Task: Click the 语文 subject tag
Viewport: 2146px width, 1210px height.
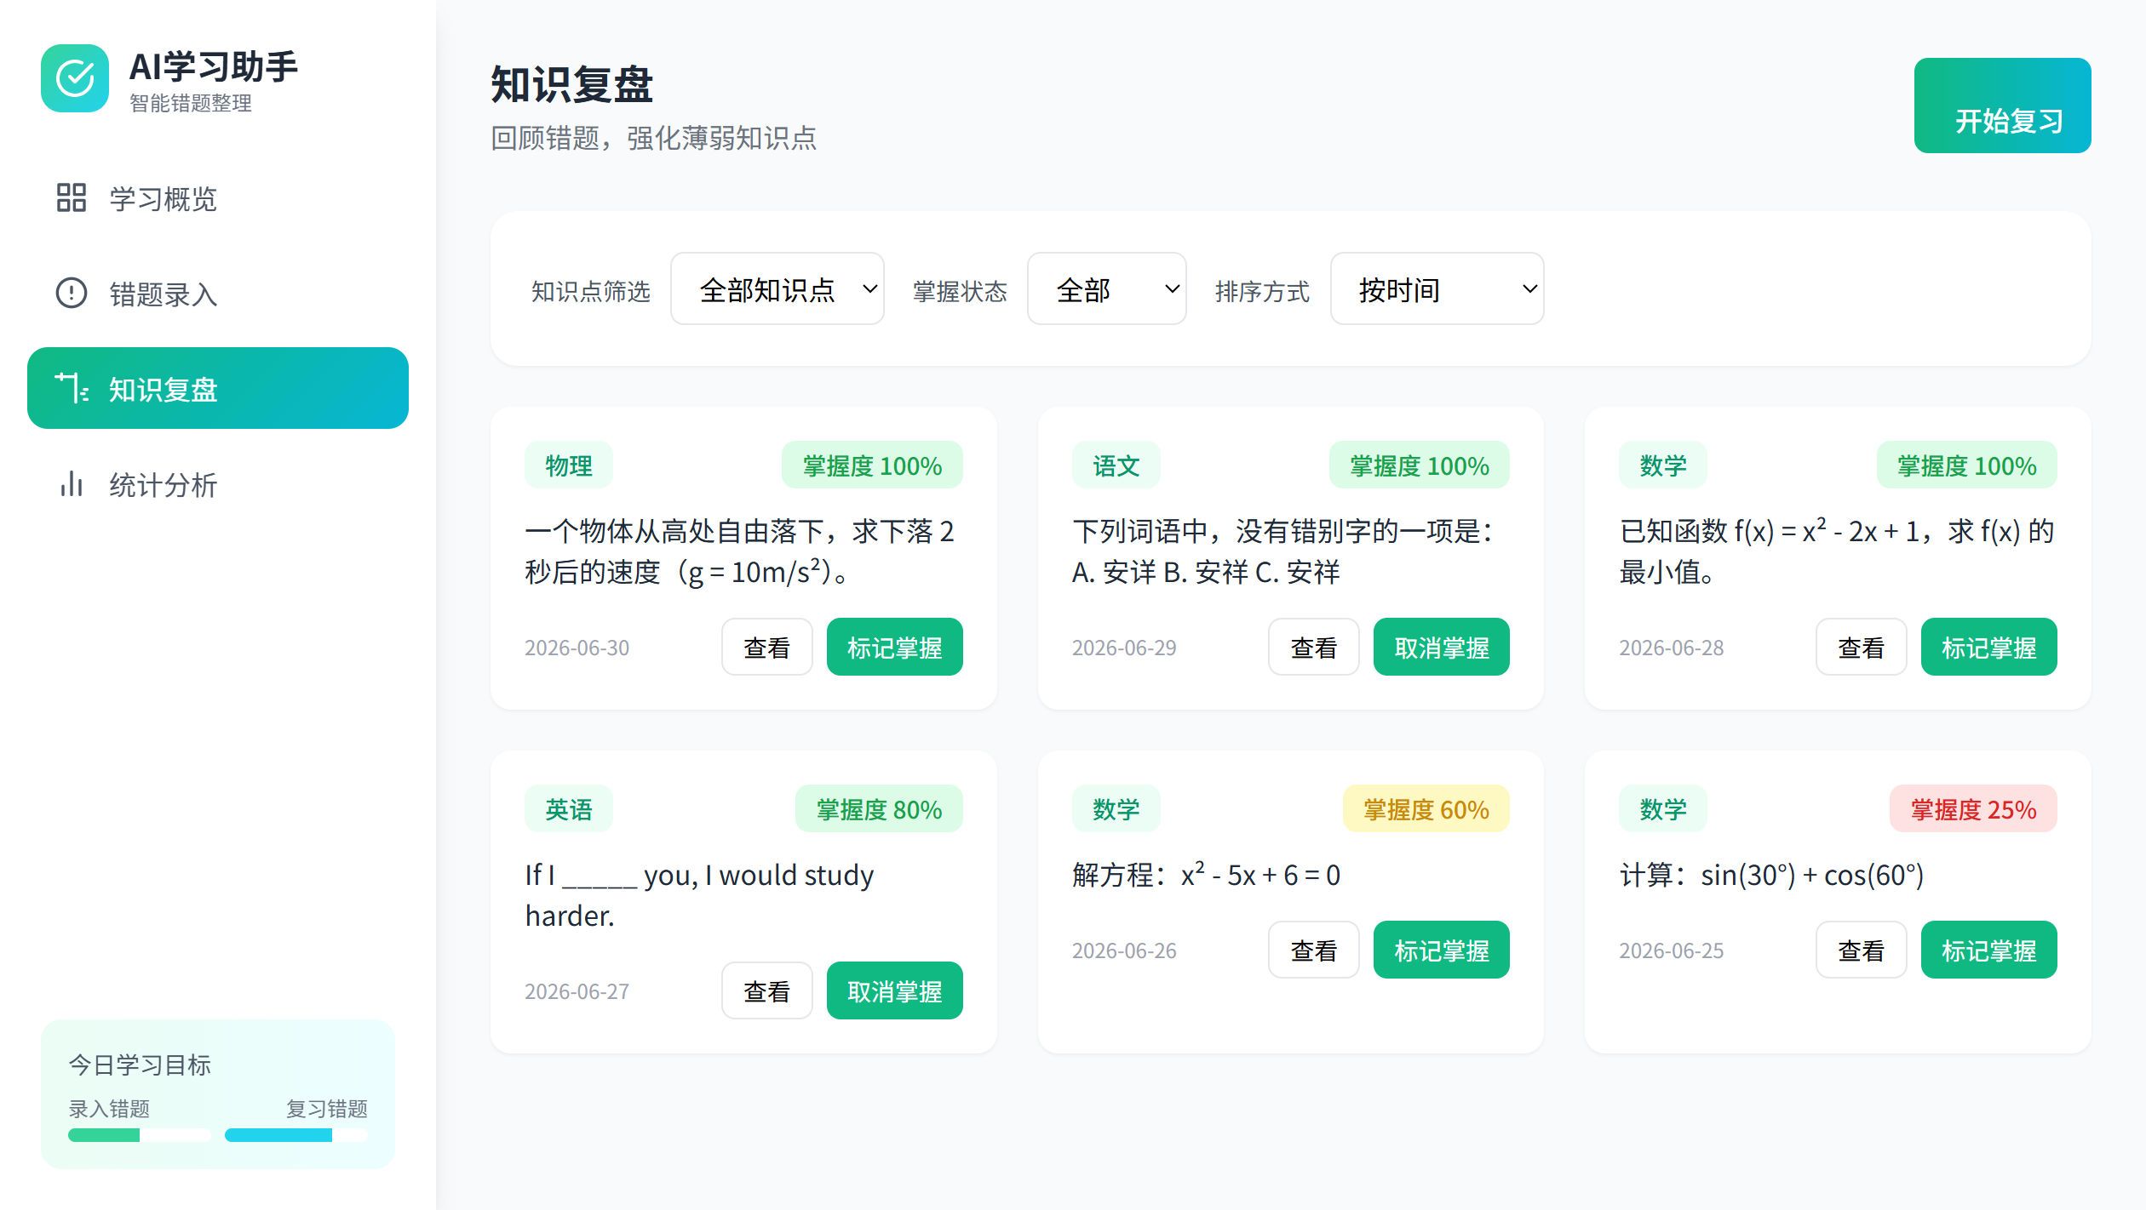Action: click(1116, 465)
